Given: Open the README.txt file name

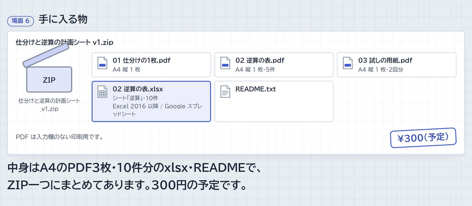Looking at the screenshot, I should 255,89.
